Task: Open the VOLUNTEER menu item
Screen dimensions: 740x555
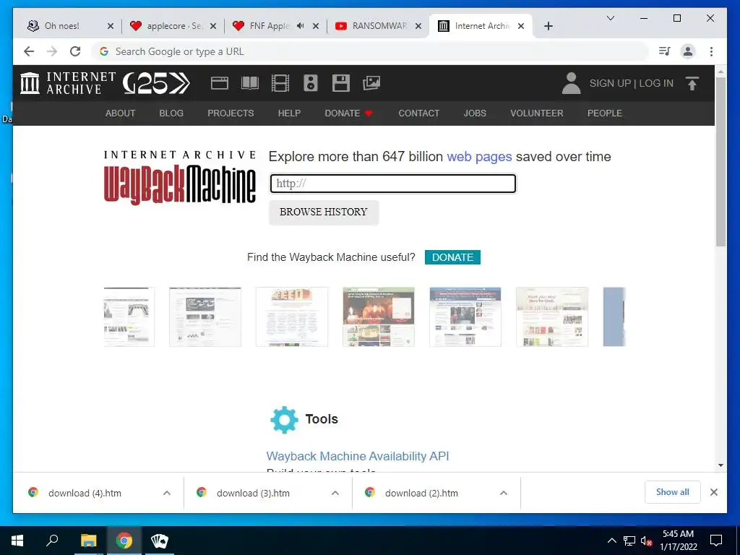Action: point(537,113)
